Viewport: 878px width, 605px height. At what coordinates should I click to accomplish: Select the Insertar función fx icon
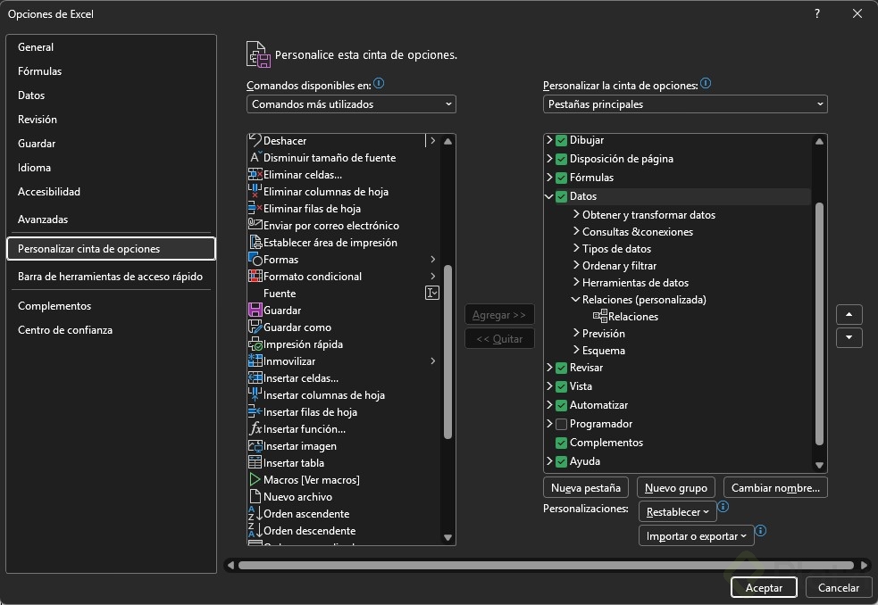(x=255, y=428)
